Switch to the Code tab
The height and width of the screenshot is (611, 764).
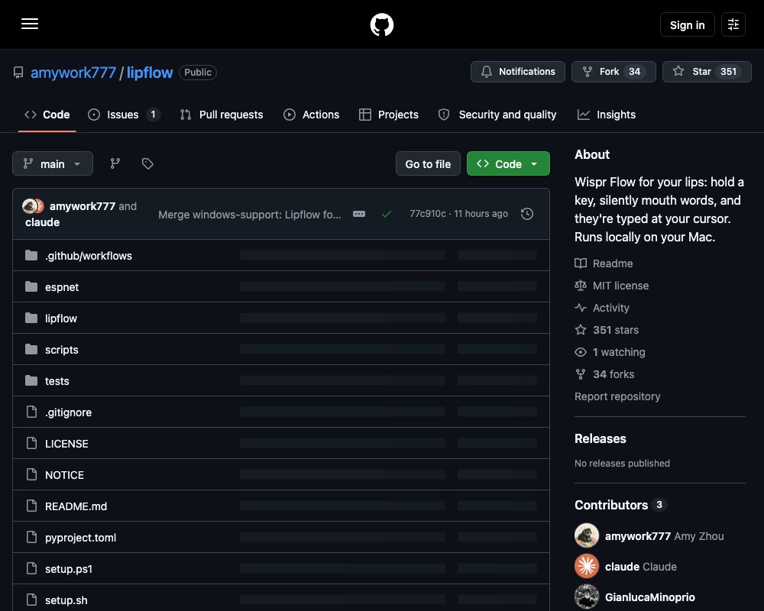click(47, 115)
